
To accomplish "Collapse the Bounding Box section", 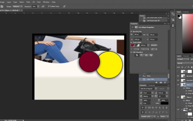I will tap(131, 32).
